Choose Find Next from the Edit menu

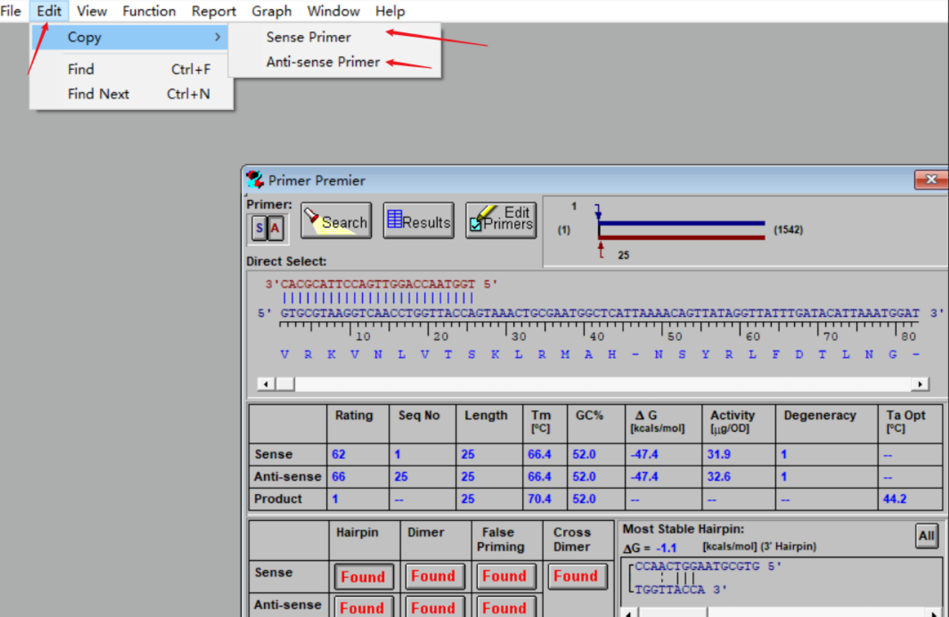click(x=132, y=94)
